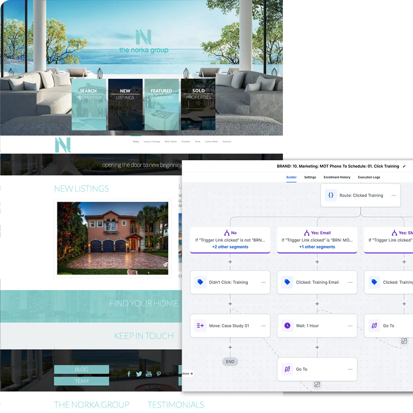This screenshot has width=413, height=413.
Task: Add step below Move: Case Study 01 plus
Action: (230, 347)
